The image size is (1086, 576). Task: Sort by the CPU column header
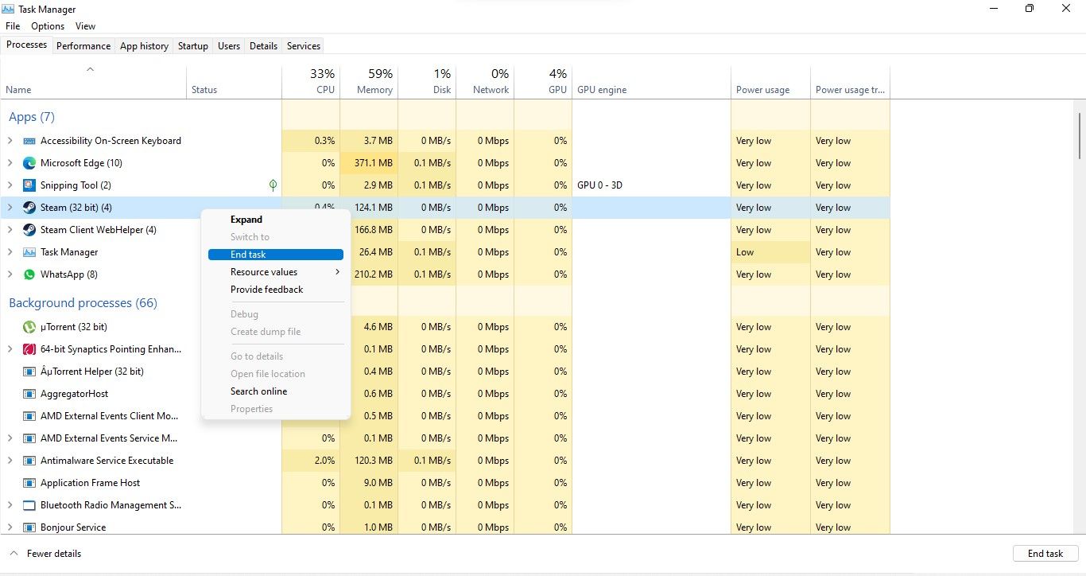pyautogui.click(x=311, y=81)
